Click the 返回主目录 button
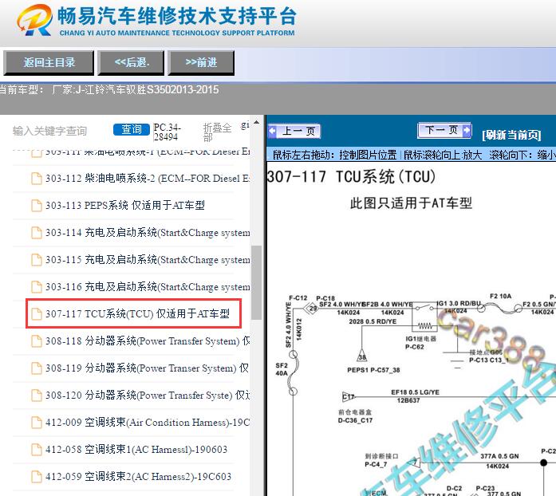This screenshot has height=496, width=556. tap(49, 63)
